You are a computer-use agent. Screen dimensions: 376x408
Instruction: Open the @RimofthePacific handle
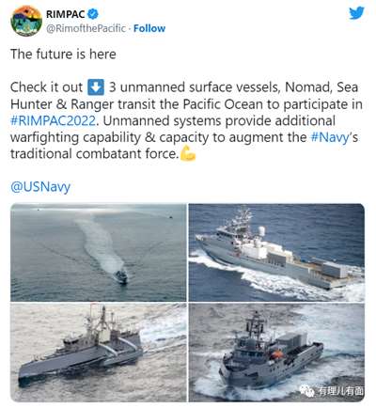[x=86, y=28]
